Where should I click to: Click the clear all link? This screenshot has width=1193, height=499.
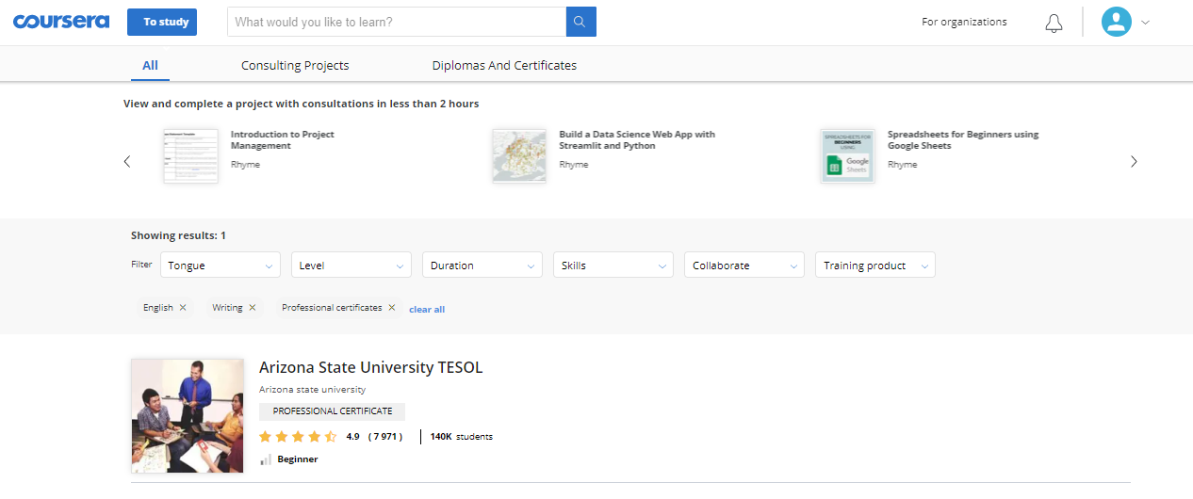(427, 309)
